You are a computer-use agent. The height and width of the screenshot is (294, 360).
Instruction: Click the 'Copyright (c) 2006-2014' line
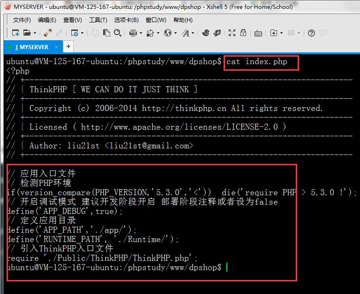tap(83, 108)
